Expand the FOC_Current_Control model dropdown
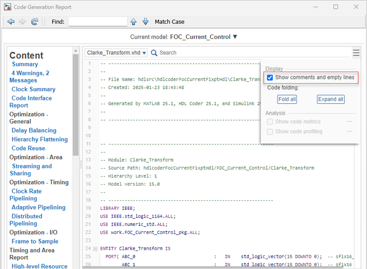 coord(235,37)
